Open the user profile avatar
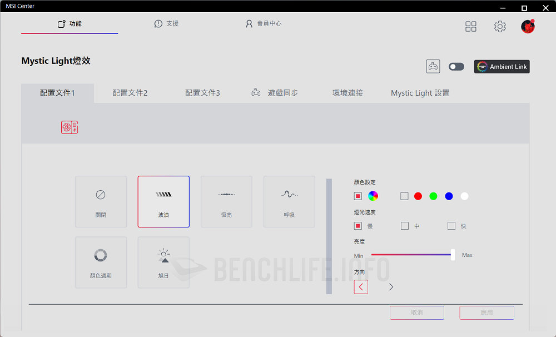This screenshot has height=337, width=556. [528, 26]
